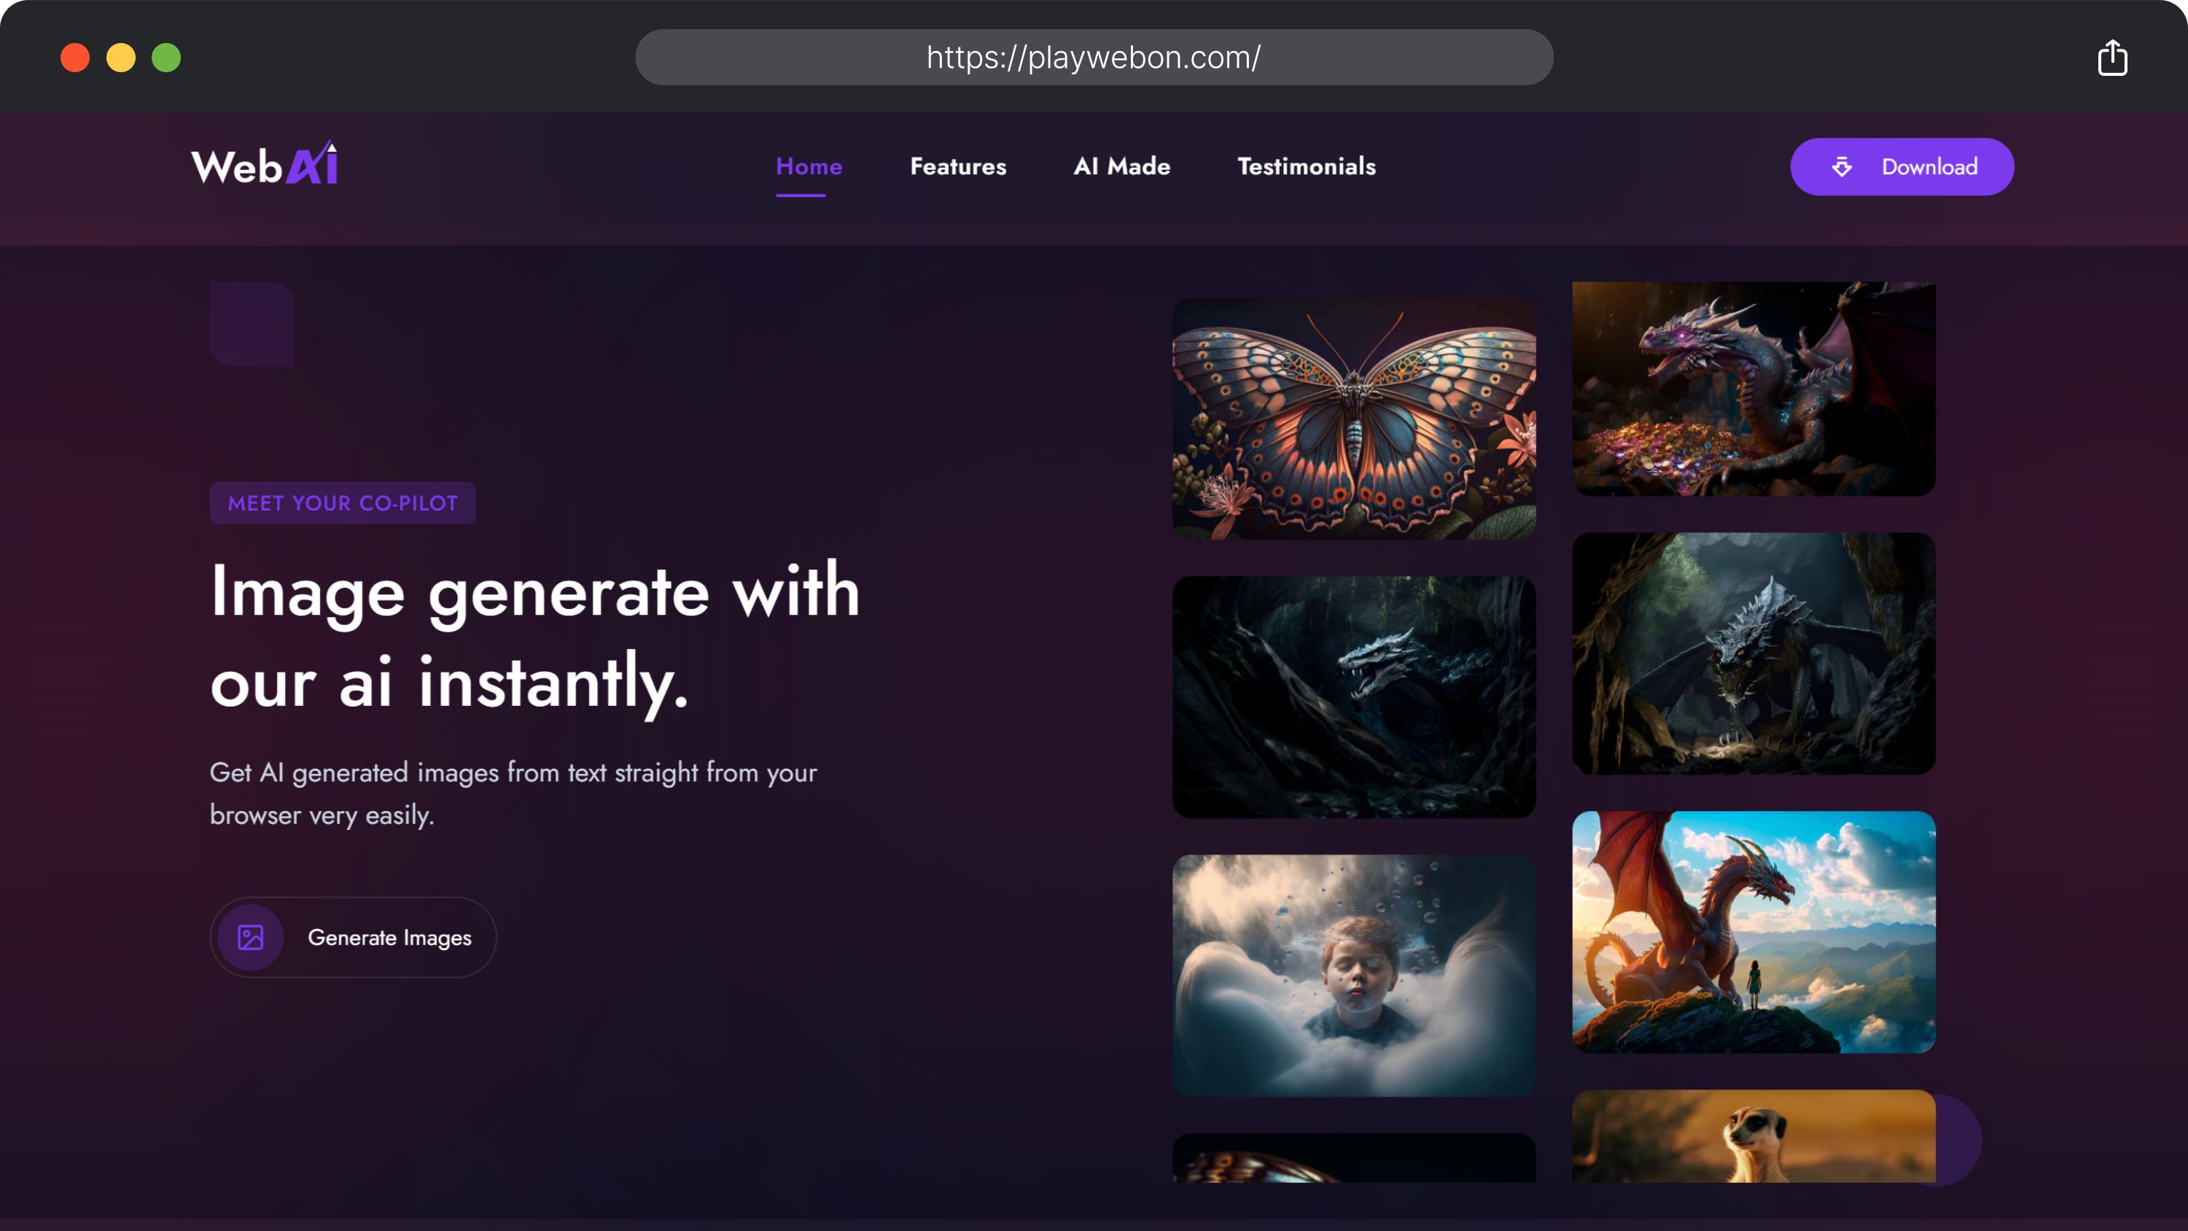Go to the Features section
Image resolution: width=2188 pixels, height=1231 pixels.
[958, 166]
